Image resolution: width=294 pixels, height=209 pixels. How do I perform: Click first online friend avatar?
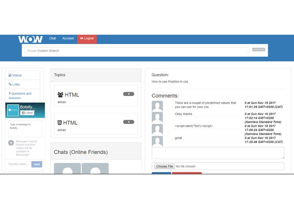point(68,168)
